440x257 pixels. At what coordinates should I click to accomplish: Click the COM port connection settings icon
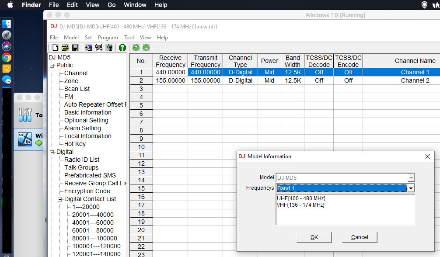[x=99, y=48]
